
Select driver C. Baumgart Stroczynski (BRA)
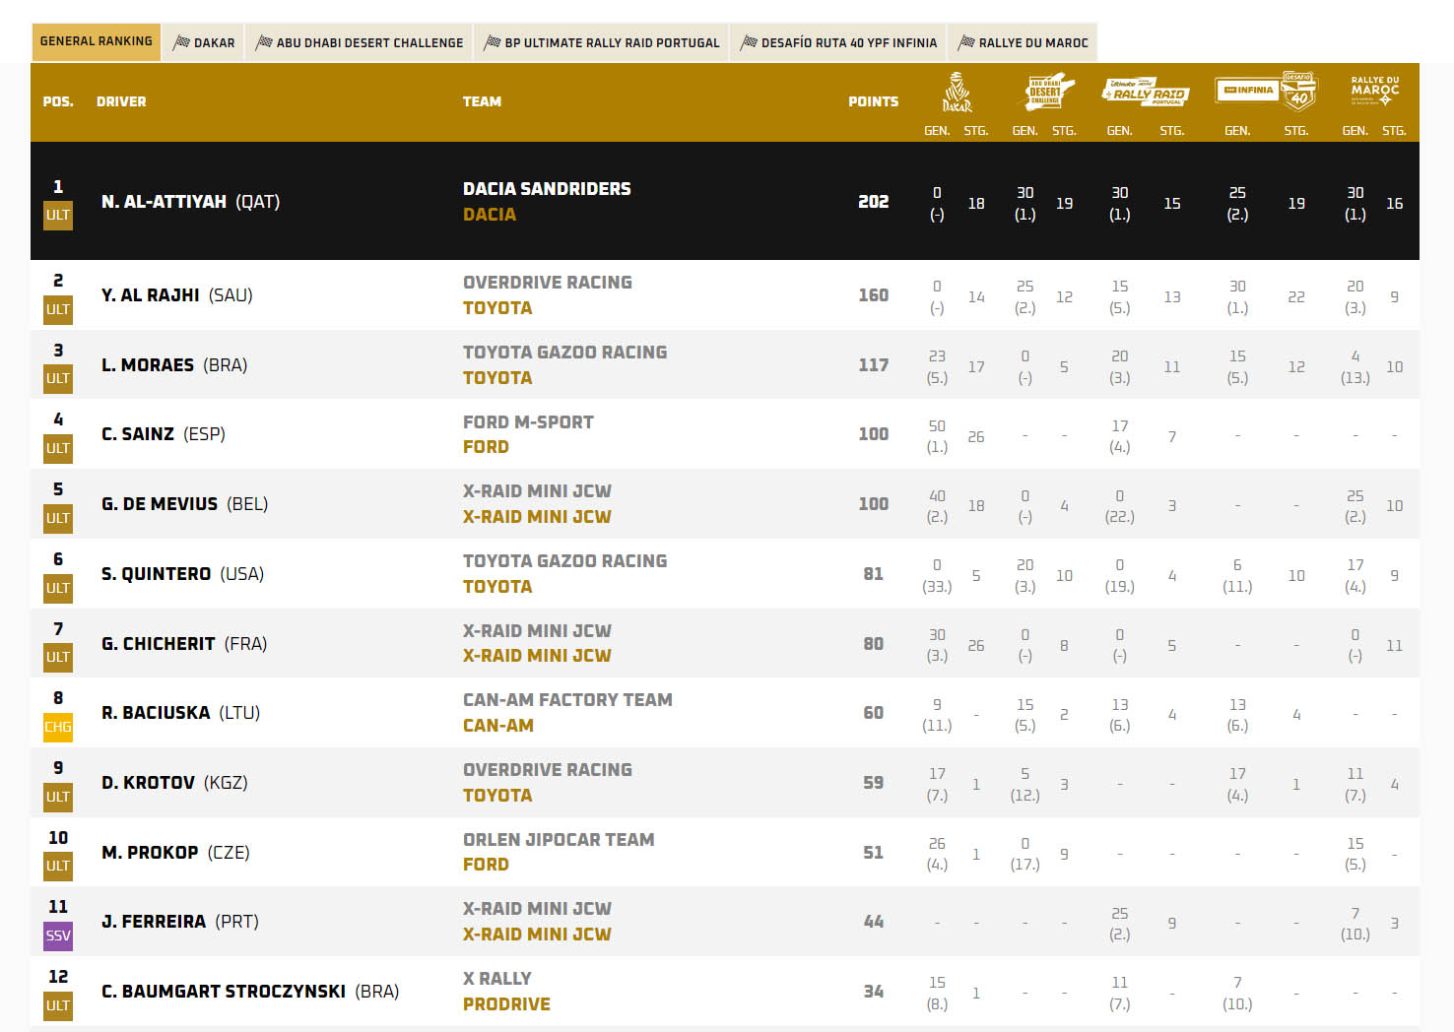[250, 992]
